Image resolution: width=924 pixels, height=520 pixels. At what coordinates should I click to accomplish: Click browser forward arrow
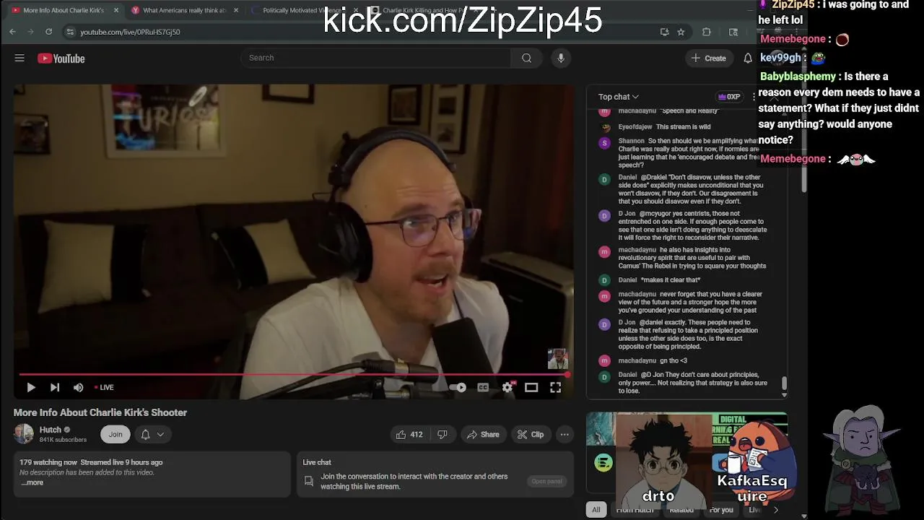30,32
